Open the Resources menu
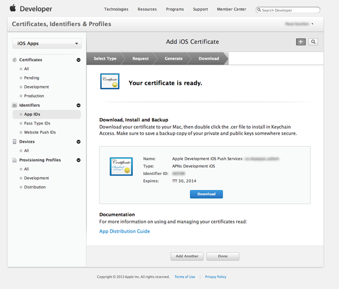Image resolution: width=339 pixels, height=289 pixels. [147, 9]
